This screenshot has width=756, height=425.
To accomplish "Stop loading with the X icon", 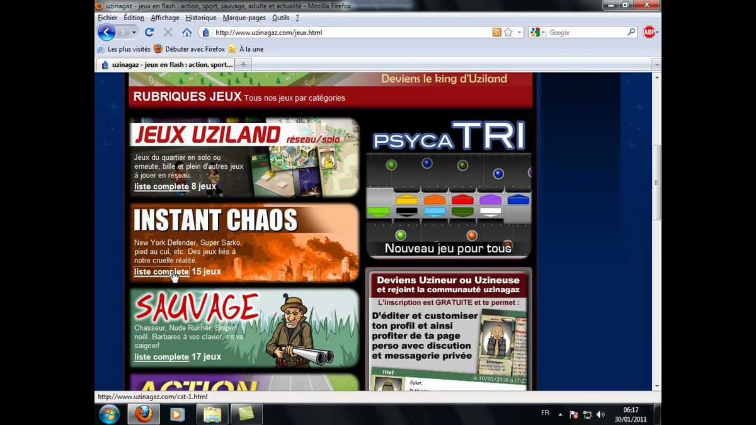I will pos(168,32).
